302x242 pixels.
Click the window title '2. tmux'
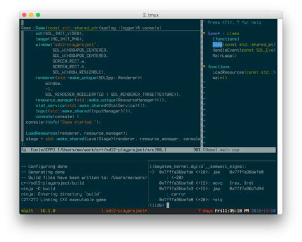151,15
